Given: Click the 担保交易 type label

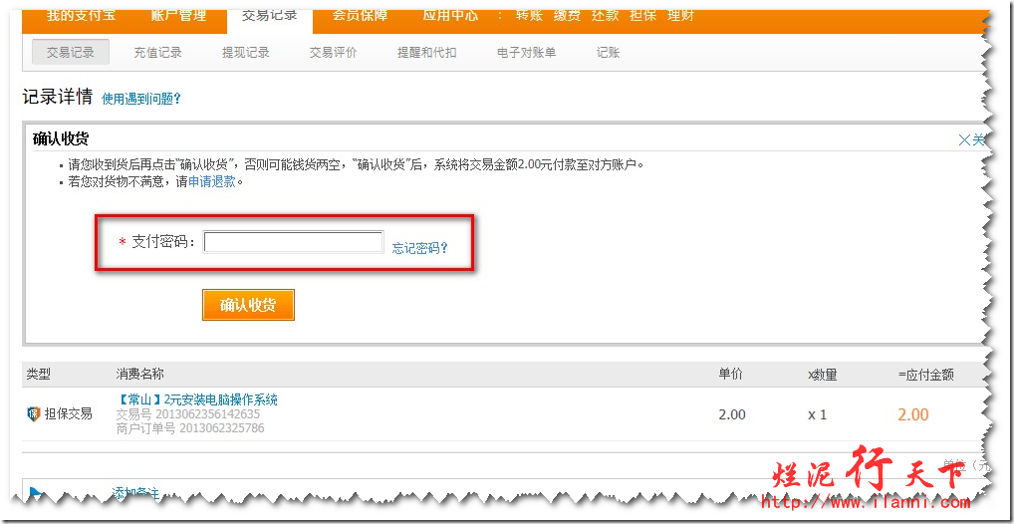Looking at the screenshot, I should point(68,414).
